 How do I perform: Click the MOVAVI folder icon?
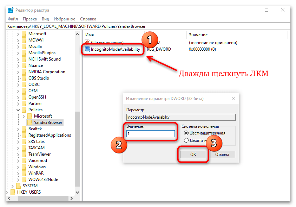[24, 40]
